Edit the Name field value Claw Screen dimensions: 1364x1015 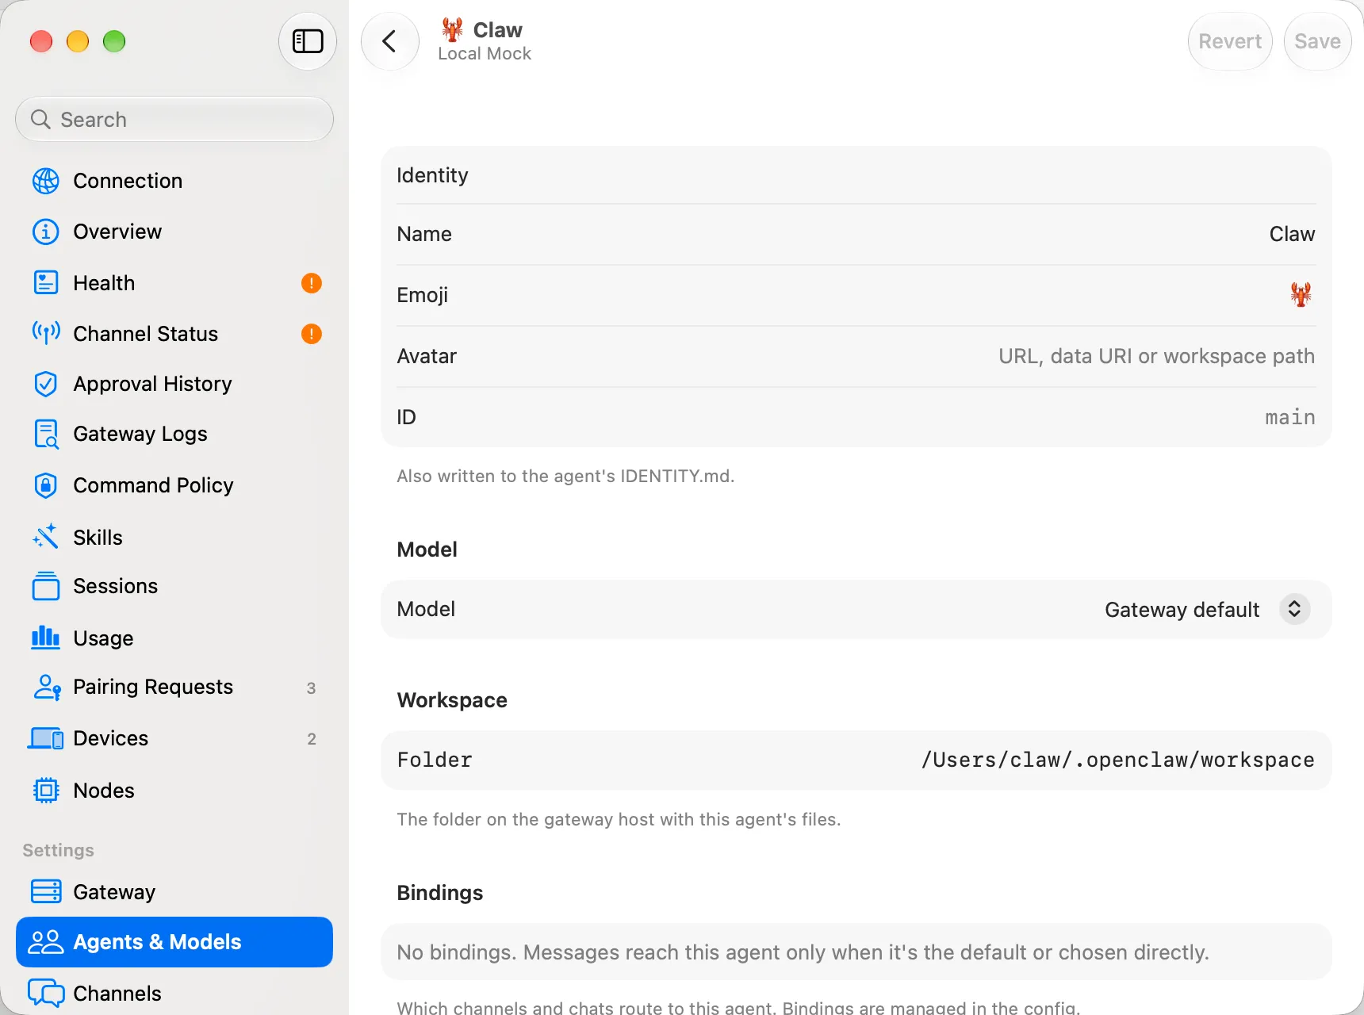point(1292,234)
